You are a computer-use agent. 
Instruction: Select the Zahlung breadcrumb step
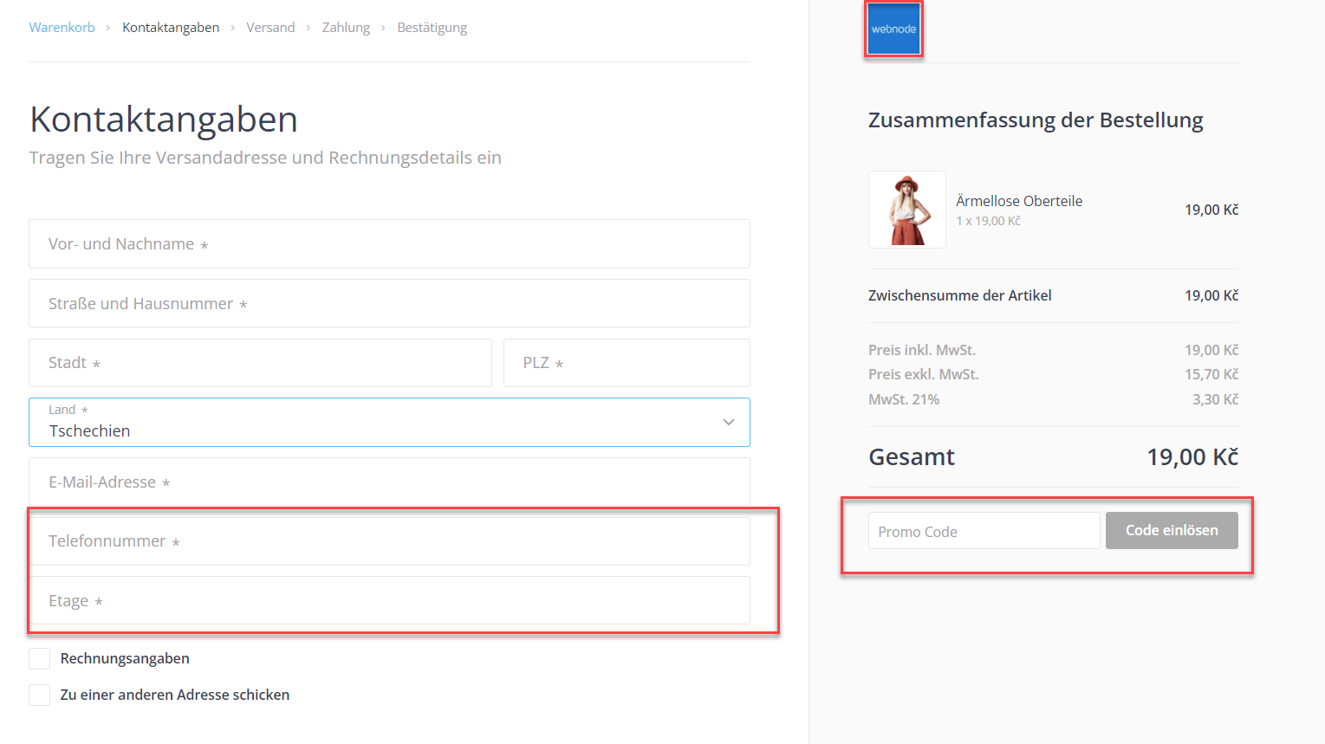346,28
